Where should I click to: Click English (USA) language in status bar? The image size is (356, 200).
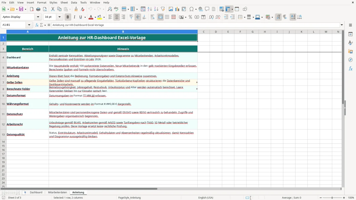click(206, 198)
